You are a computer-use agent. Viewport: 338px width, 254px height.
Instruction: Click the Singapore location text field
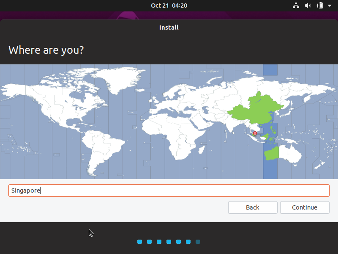(x=169, y=190)
